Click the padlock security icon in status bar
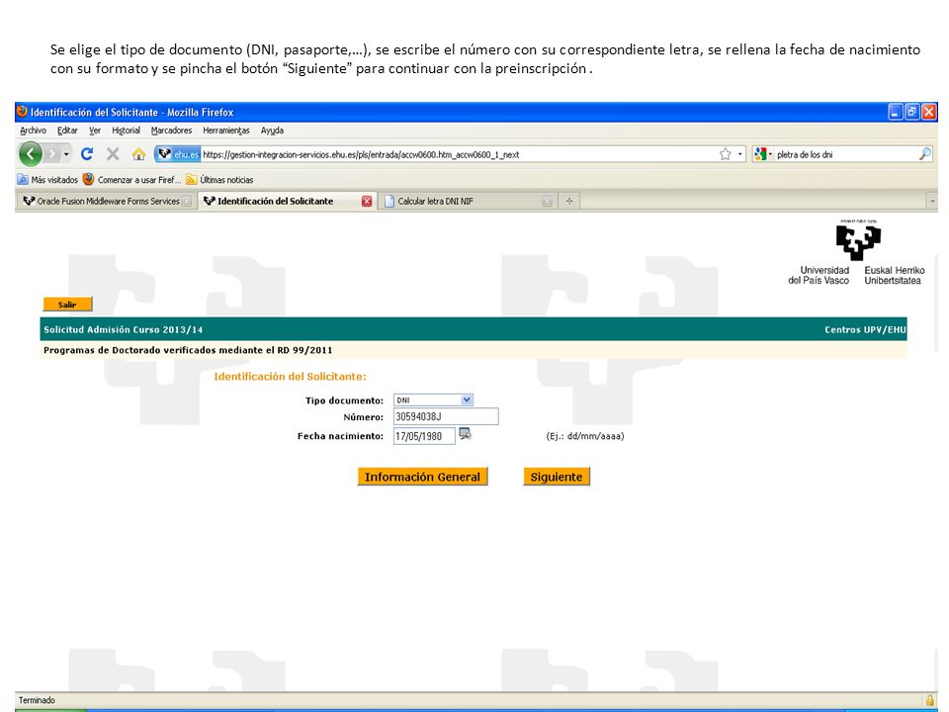 pyautogui.click(x=929, y=700)
